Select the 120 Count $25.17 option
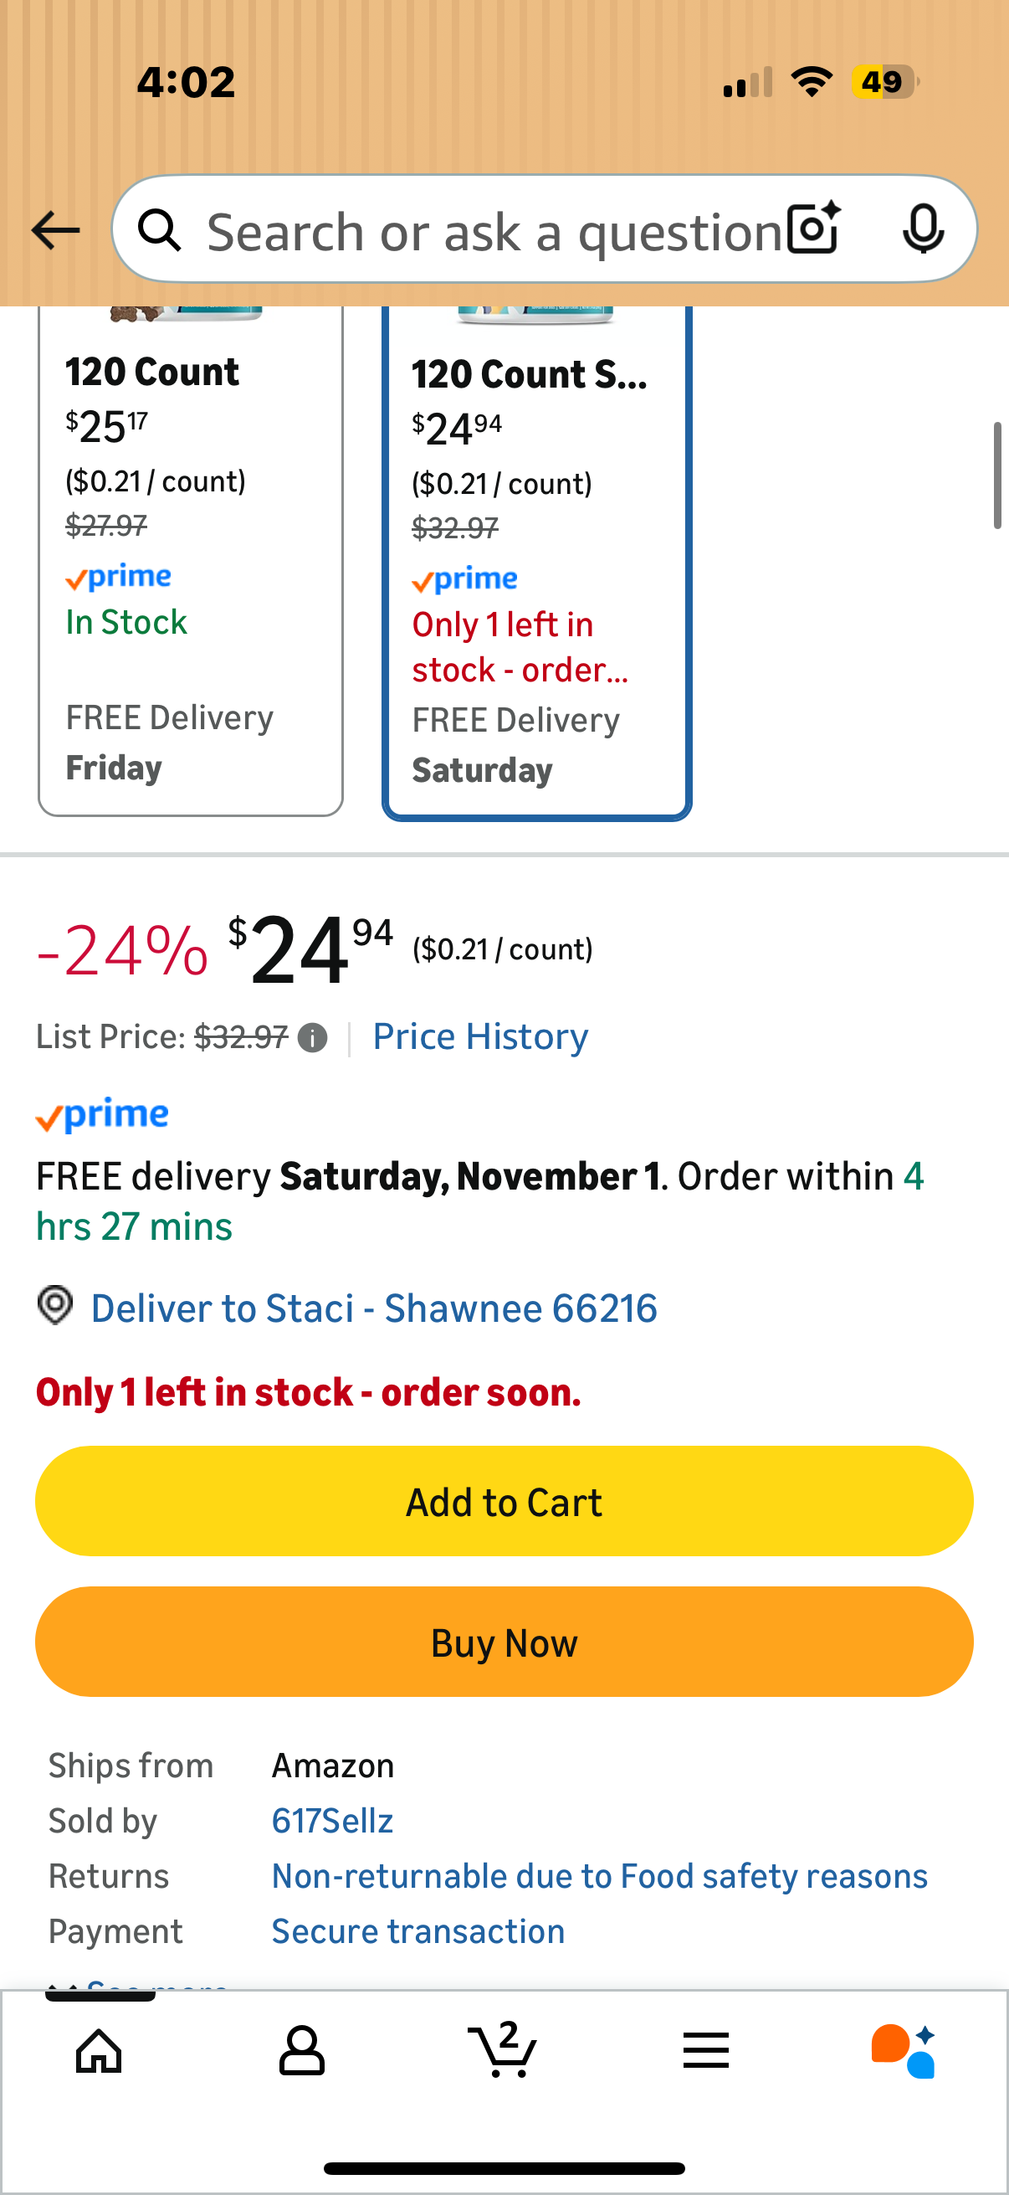The width and height of the screenshot is (1009, 2195). coord(190,563)
